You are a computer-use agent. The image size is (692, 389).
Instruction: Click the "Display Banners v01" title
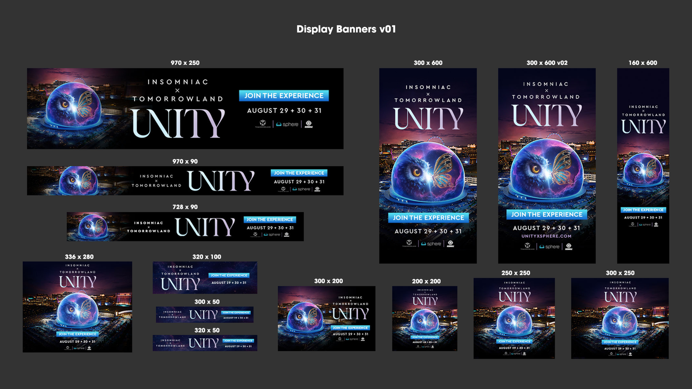click(x=346, y=29)
